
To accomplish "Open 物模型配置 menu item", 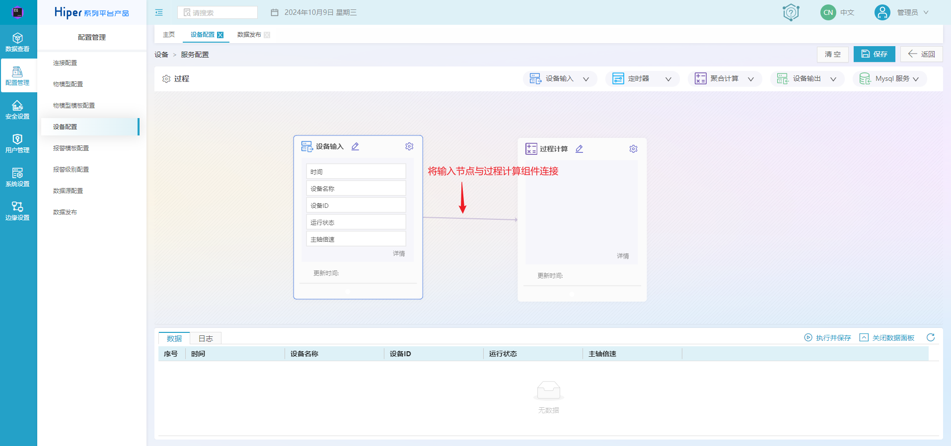I will [x=68, y=84].
